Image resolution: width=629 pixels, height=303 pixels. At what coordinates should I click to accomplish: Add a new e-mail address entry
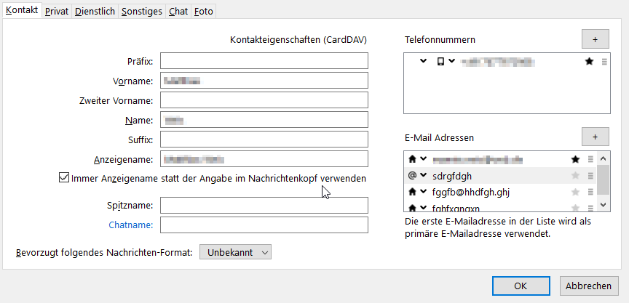click(595, 137)
